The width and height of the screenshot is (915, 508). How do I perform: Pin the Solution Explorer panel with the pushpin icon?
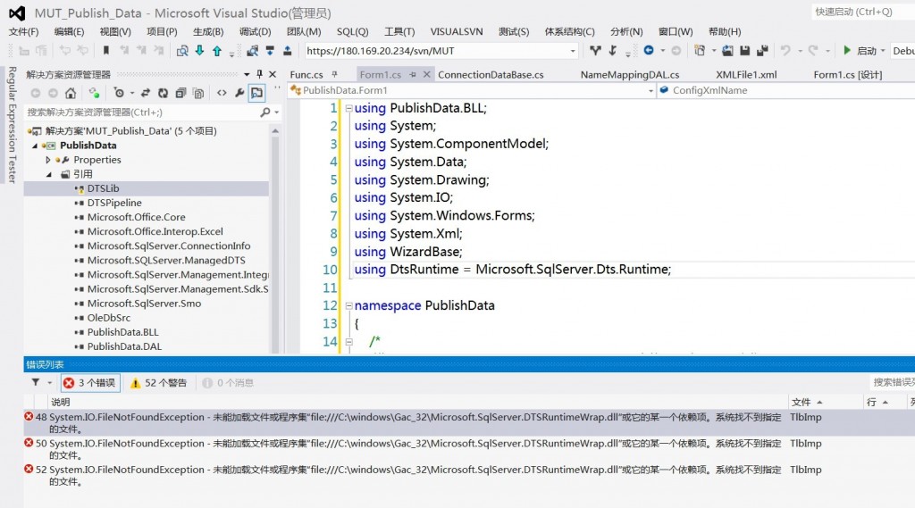tap(260, 74)
